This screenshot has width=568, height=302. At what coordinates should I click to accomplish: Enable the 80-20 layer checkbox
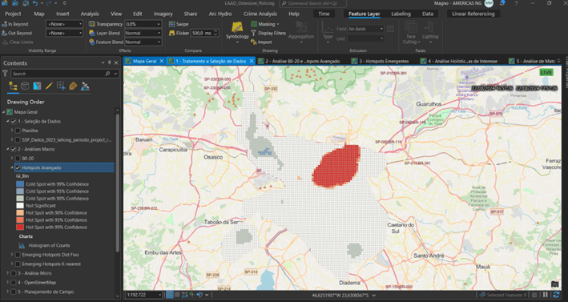click(x=18, y=159)
